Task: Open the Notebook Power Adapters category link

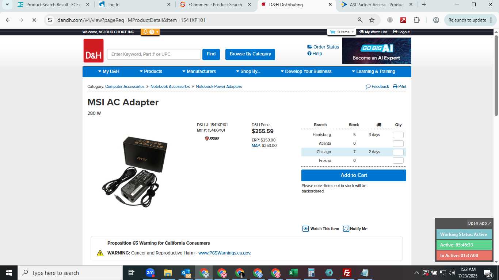Action: click(219, 86)
